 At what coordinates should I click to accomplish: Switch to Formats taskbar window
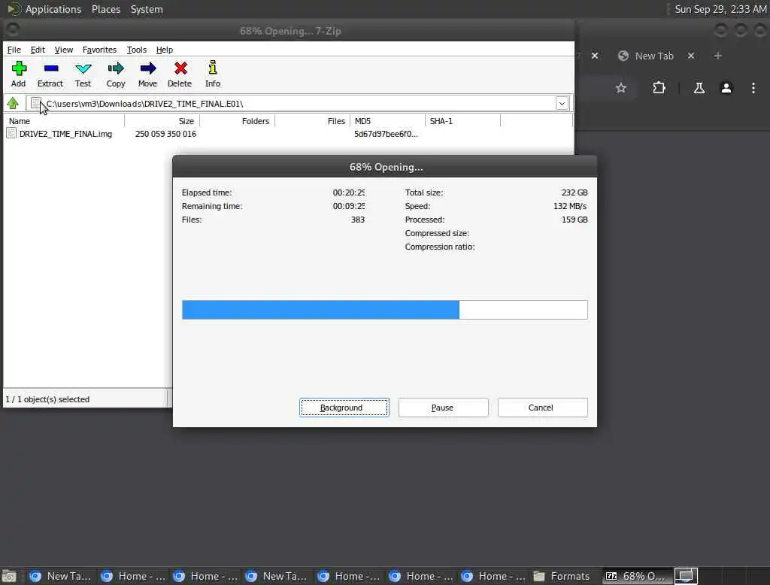[x=561, y=576]
